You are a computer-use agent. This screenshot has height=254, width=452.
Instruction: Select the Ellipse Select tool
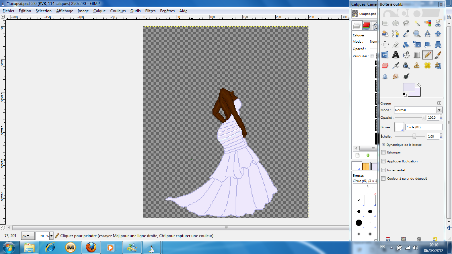(x=396, y=23)
